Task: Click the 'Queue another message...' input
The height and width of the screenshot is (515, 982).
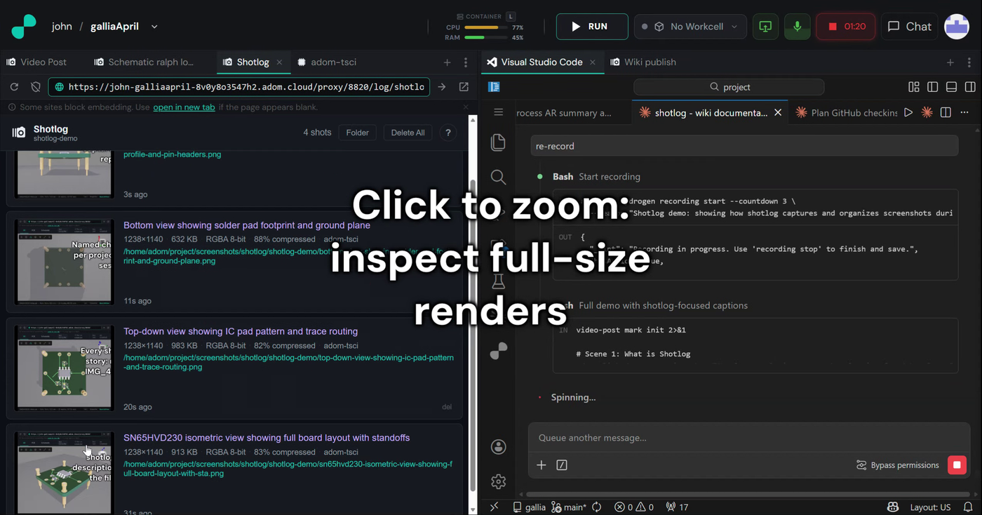Action: click(x=748, y=438)
